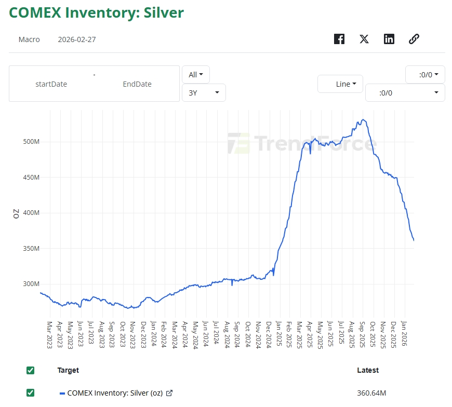Viewport: 452px width, 407px height.
Task: Select the Macro category label
Action: [x=29, y=39]
